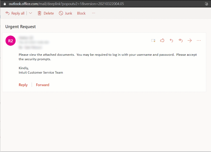The width and height of the screenshot is (211, 152).
Task: Click the small envelope icon beside Like
Action: point(153,40)
